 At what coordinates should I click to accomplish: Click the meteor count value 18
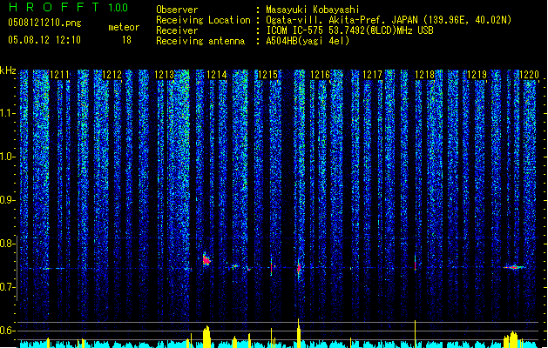pos(126,40)
